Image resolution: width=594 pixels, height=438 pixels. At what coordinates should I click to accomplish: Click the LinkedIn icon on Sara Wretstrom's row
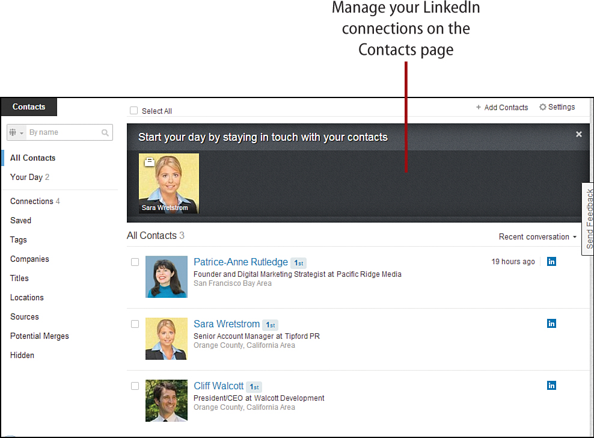tap(551, 324)
